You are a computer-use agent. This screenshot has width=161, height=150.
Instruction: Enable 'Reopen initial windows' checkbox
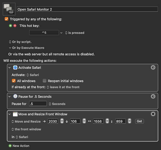(x=45, y=81)
